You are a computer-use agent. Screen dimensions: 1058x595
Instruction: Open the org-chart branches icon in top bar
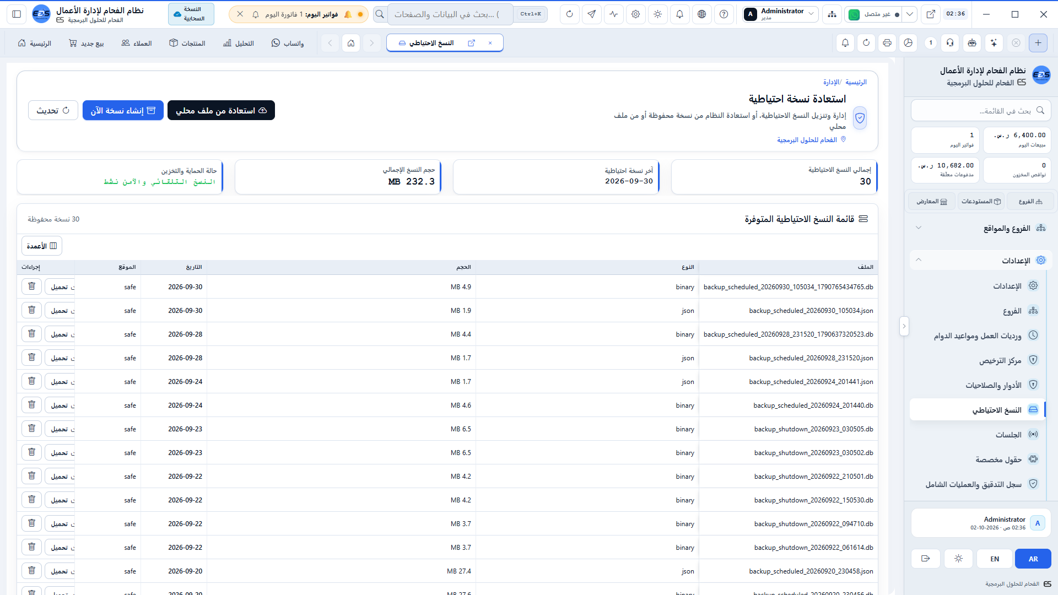(x=832, y=14)
